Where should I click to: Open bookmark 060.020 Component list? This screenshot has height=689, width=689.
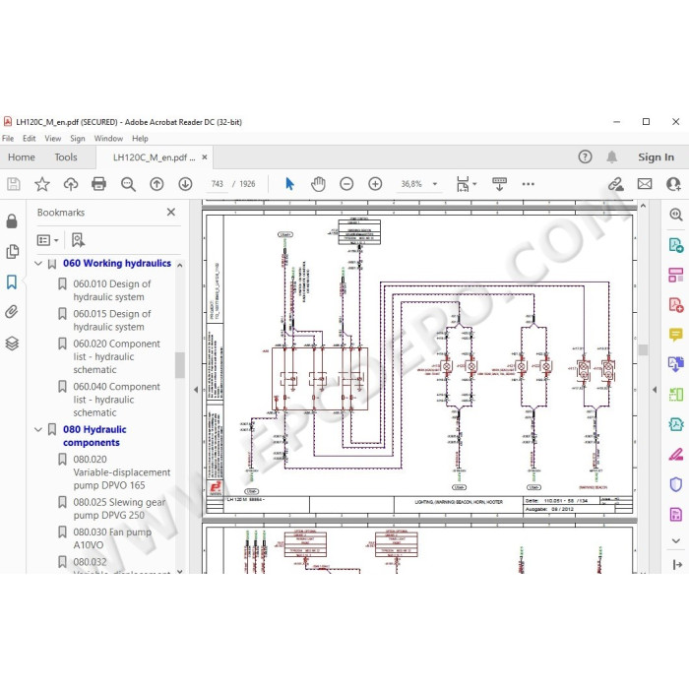tap(116, 356)
